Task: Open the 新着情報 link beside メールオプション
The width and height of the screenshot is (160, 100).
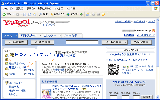Action: [x=129, y=35]
